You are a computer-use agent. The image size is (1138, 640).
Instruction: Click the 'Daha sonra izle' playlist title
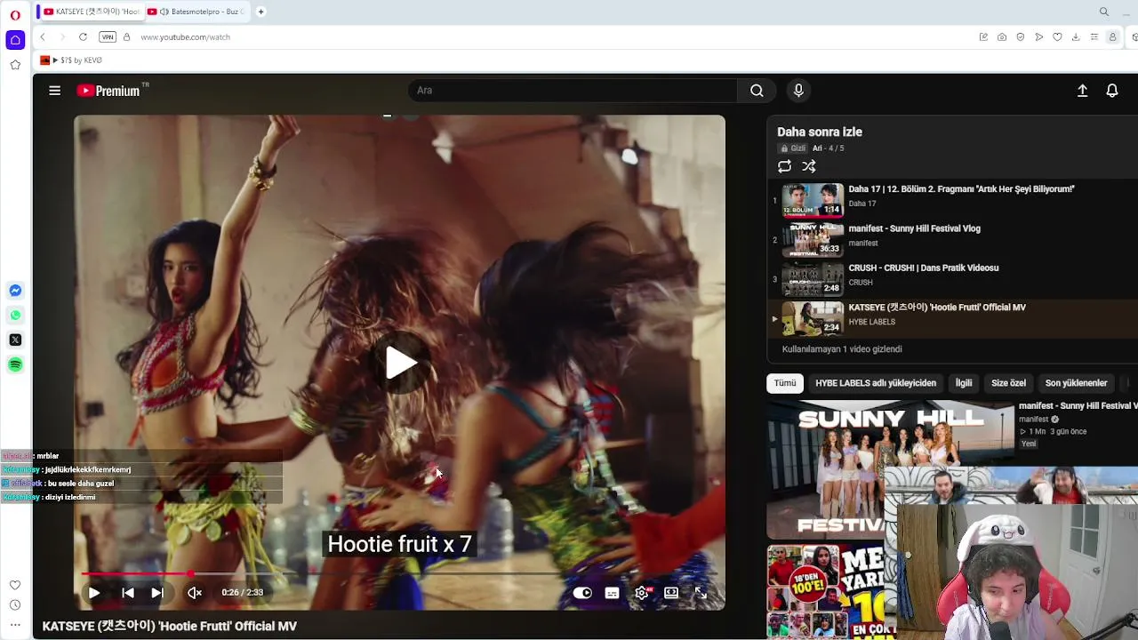[x=820, y=132]
